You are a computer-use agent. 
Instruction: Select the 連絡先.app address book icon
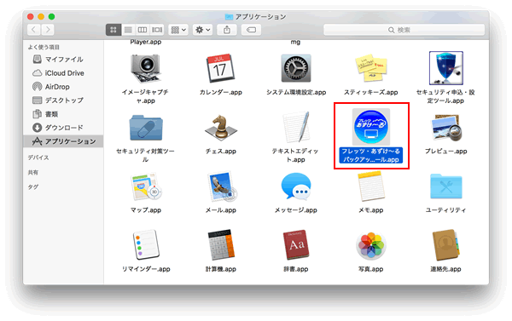[446, 245]
